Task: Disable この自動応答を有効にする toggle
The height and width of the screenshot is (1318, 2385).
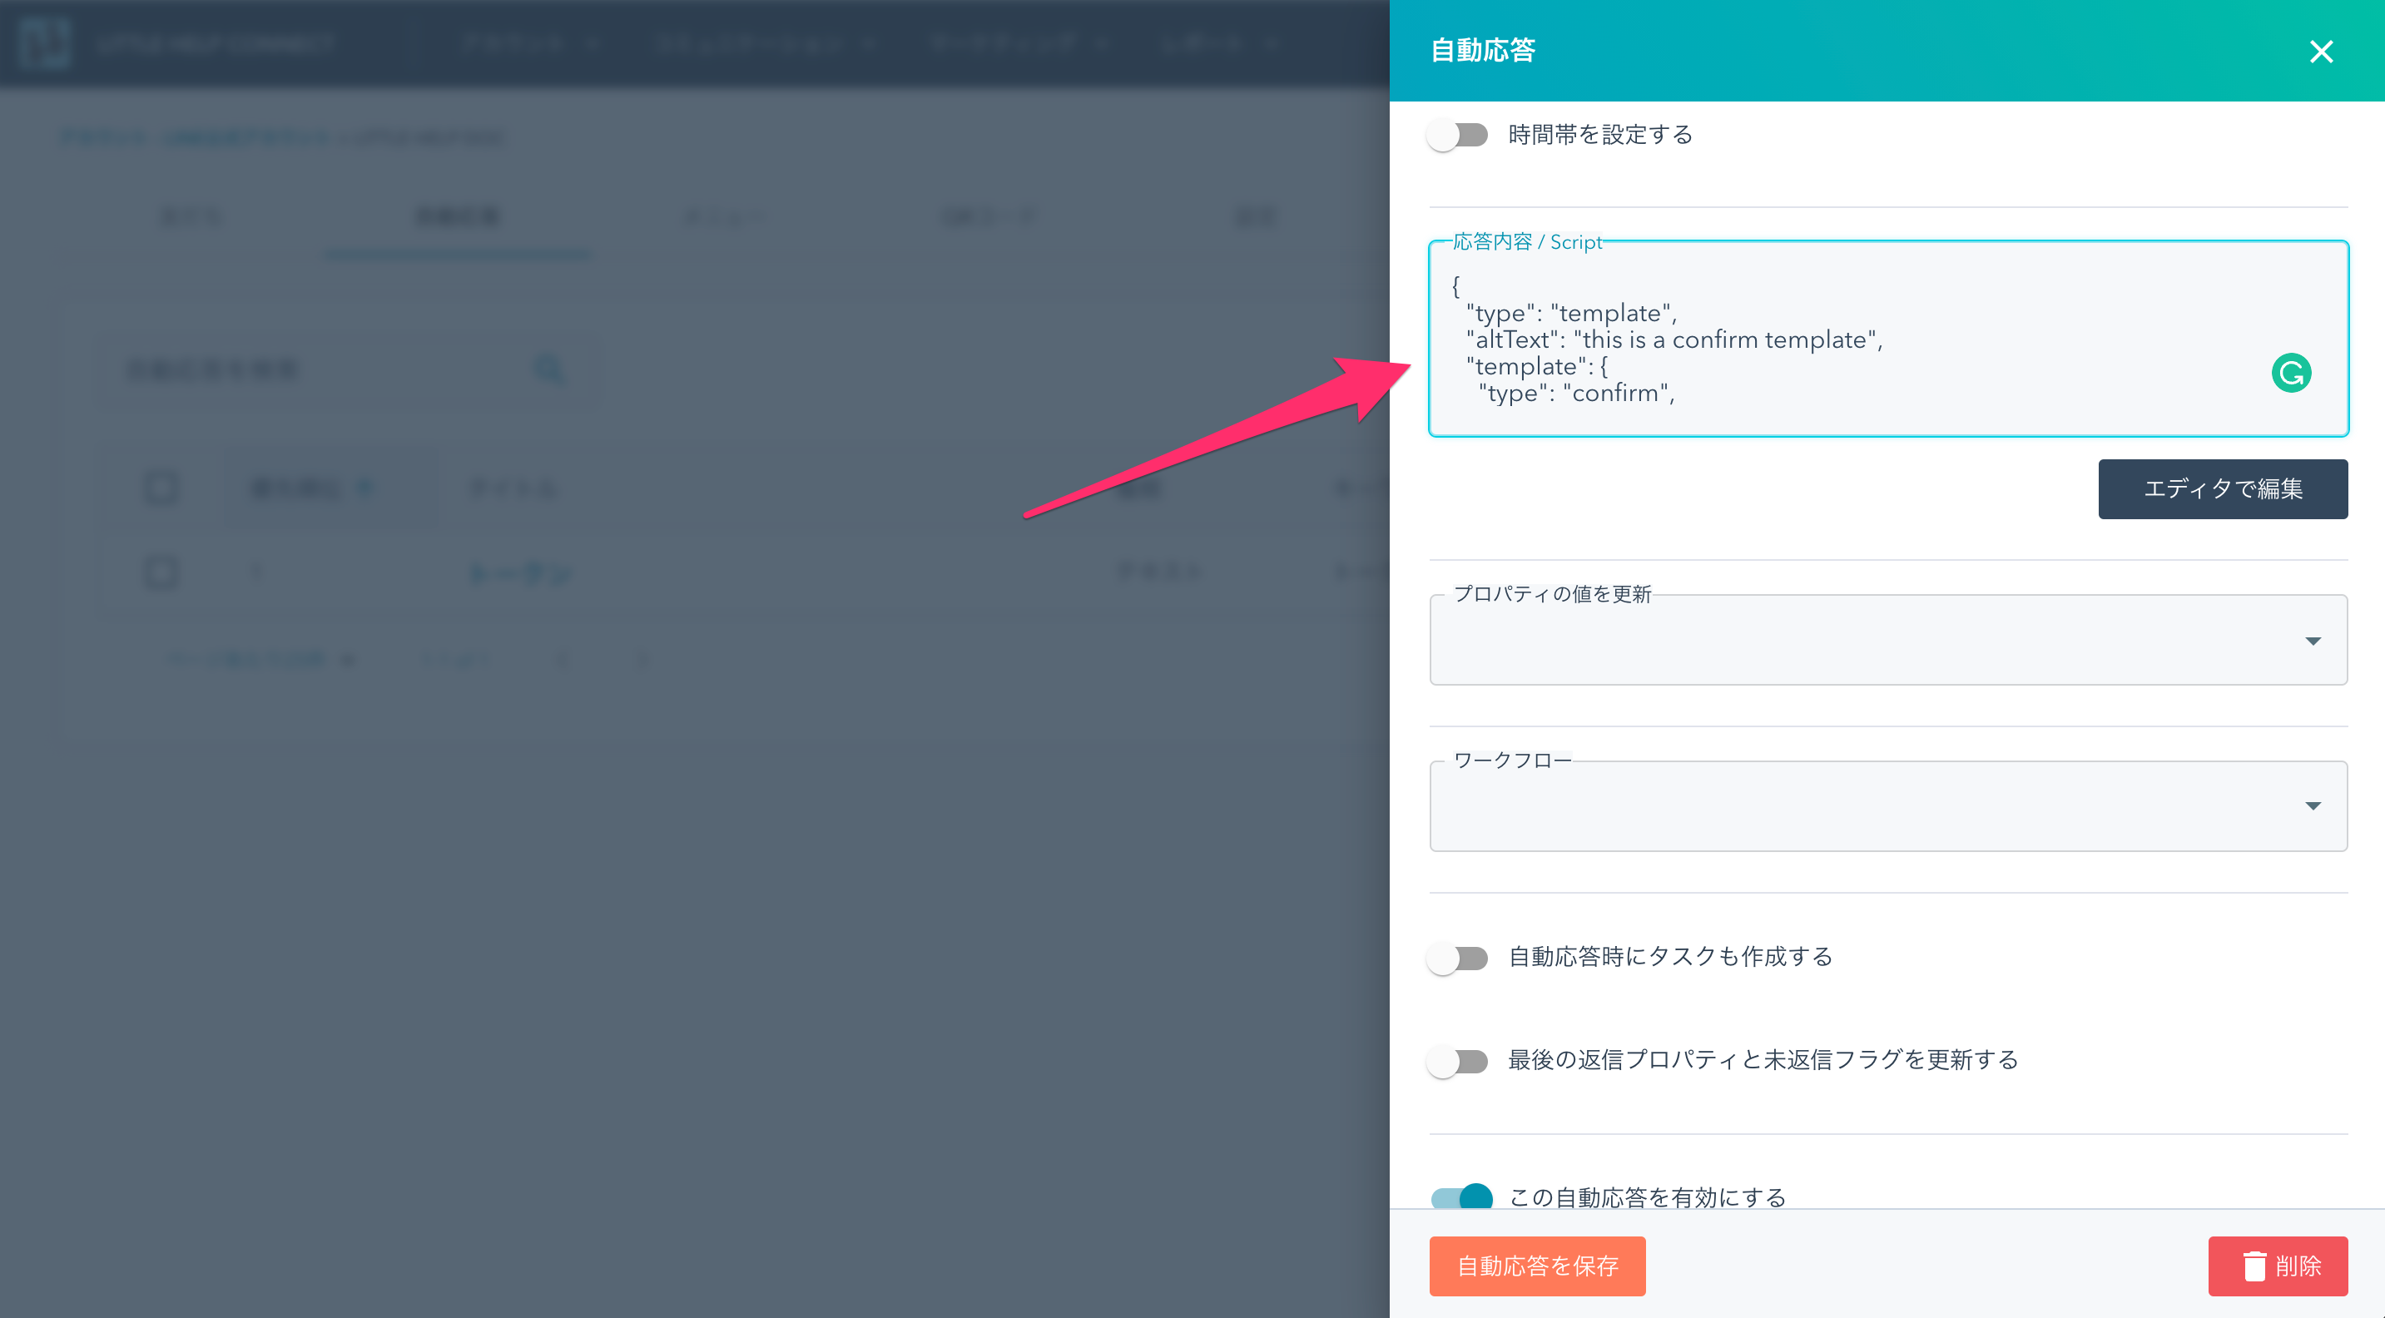Action: point(1461,1197)
